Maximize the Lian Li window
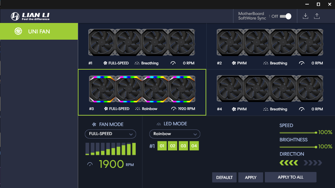Image resolution: width=335 pixels, height=188 pixels. point(318,4)
